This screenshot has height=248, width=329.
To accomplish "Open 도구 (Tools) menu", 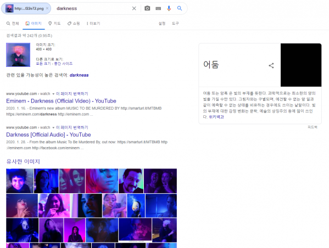I will point(175,23).
